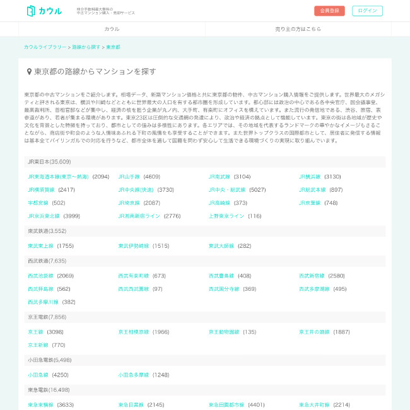The height and width of the screenshot is (410, 410).
Task: Choose JR東海道本線(東京〜熱海) link
Action: click(58, 177)
